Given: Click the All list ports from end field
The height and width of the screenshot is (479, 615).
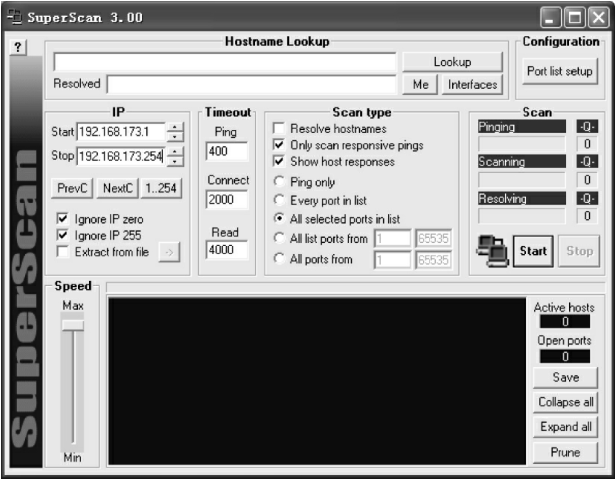Looking at the screenshot, I should pyautogui.click(x=433, y=238).
